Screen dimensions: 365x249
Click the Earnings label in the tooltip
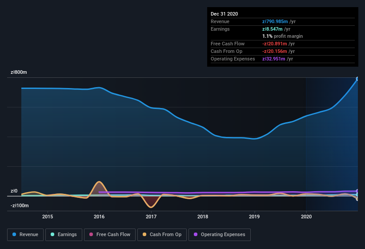coord(220,29)
